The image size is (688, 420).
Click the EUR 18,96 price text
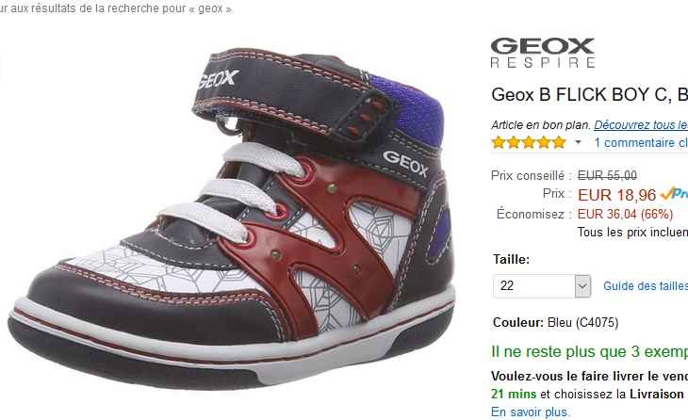616,195
